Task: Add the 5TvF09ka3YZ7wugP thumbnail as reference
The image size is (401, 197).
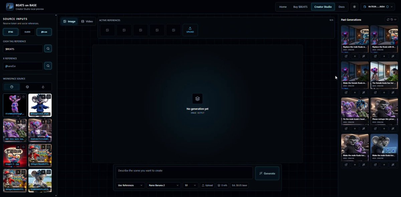Action: pyautogui.click(x=18, y=96)
